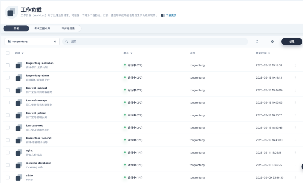This screenshot has height=183, width=303.
Task: Click project tongrentang in tcm-base-web row
Action: pos(197,127)
